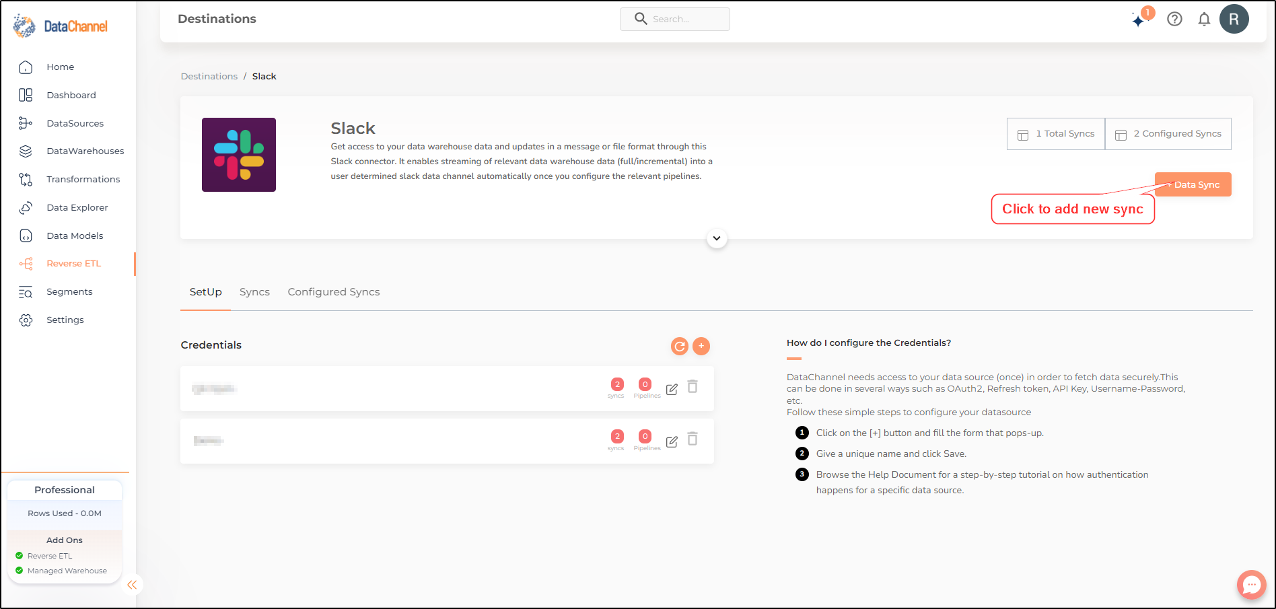The image size is (1276, 609).
Task: Click the DataChannel logo
Action: click(x=61, y=26)
